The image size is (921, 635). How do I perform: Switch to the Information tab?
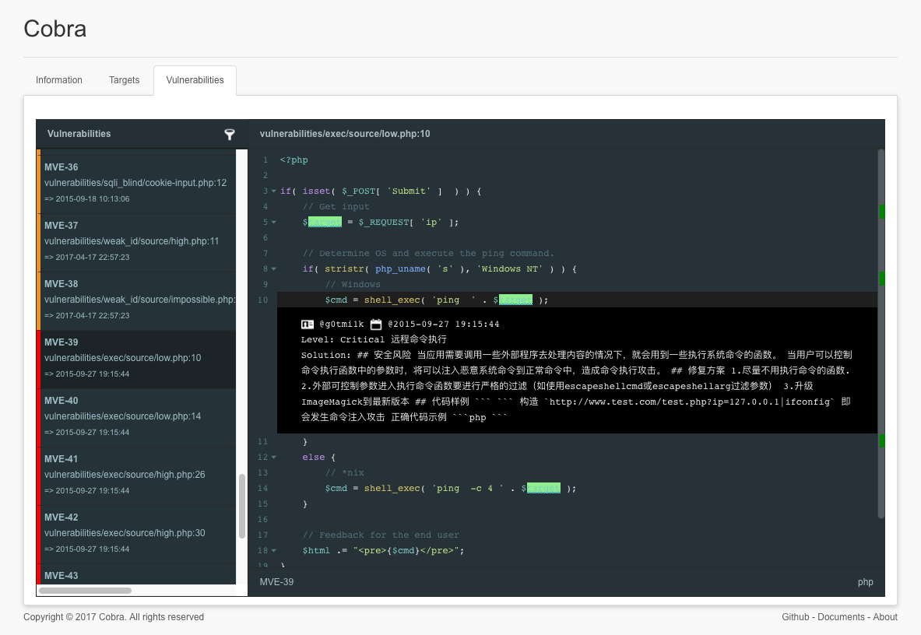point(58,80)
